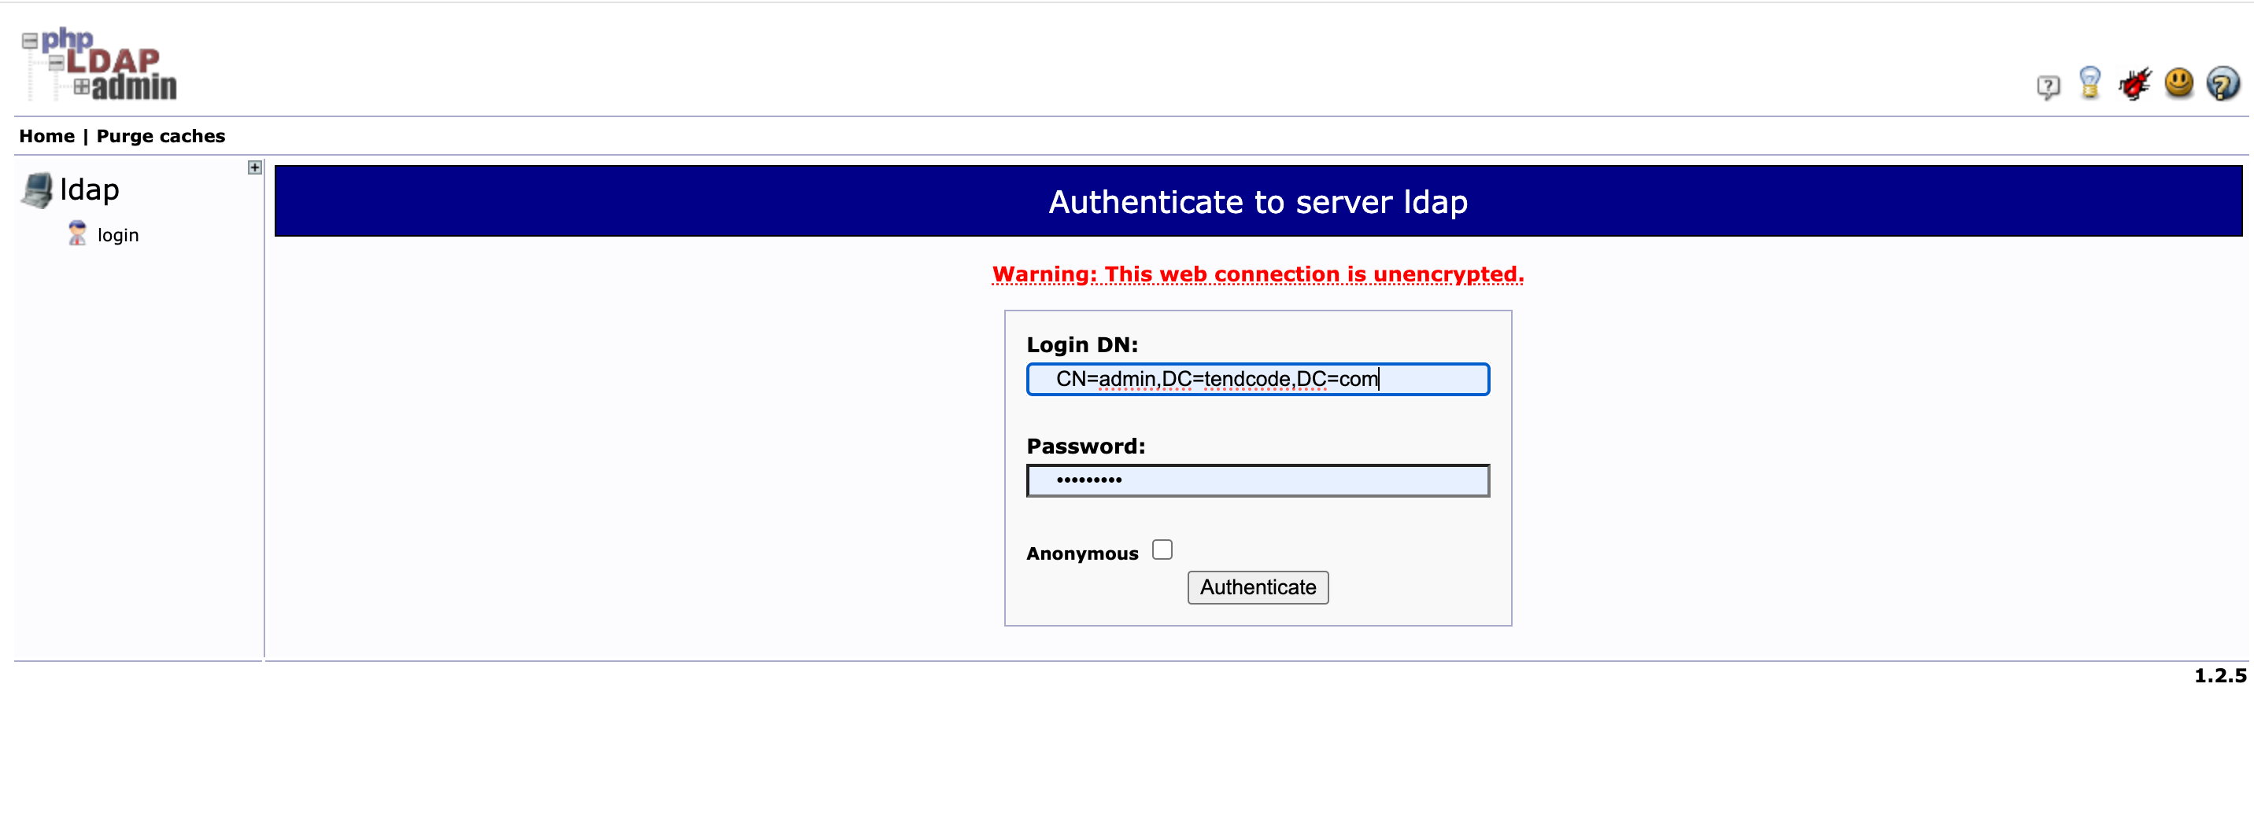Focus the Password input field

point(1258,480)
